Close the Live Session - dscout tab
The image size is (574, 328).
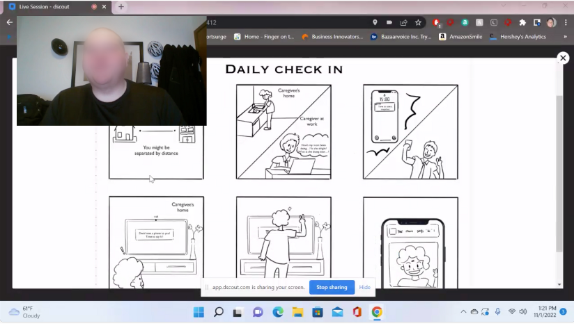click(x=104, y=6)
